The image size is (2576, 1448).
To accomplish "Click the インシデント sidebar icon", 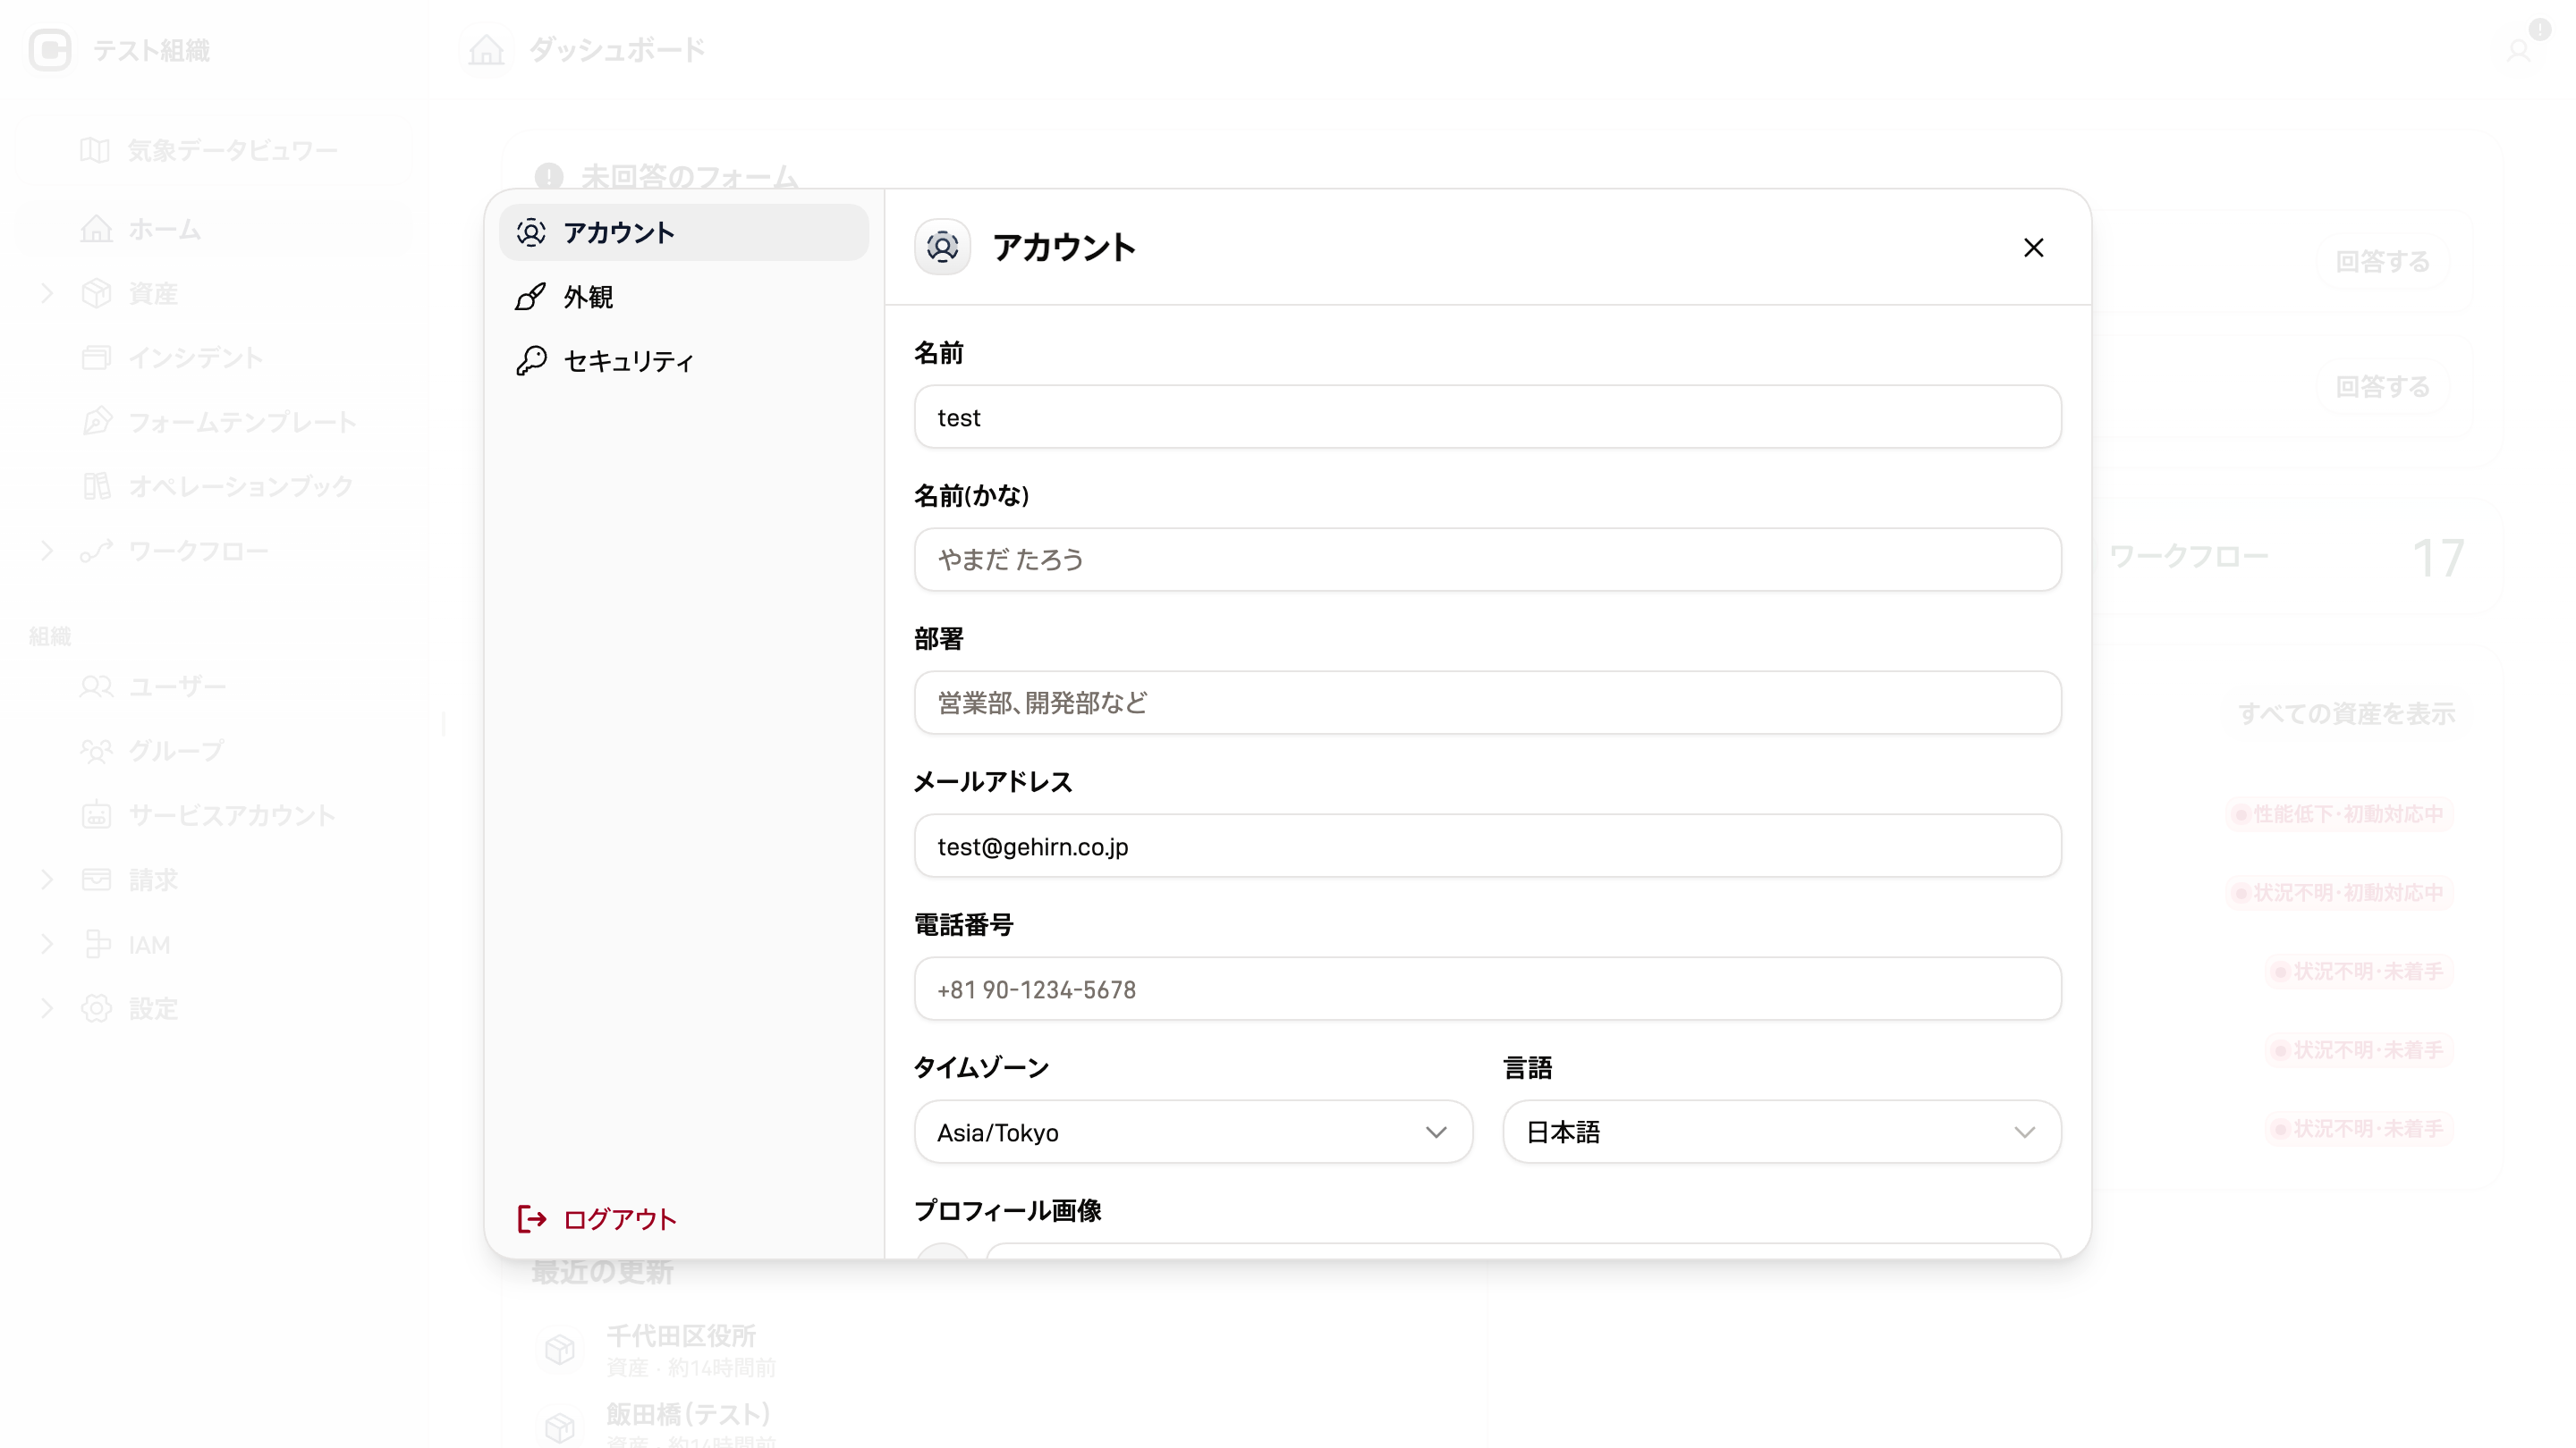I will coord(96,358).
